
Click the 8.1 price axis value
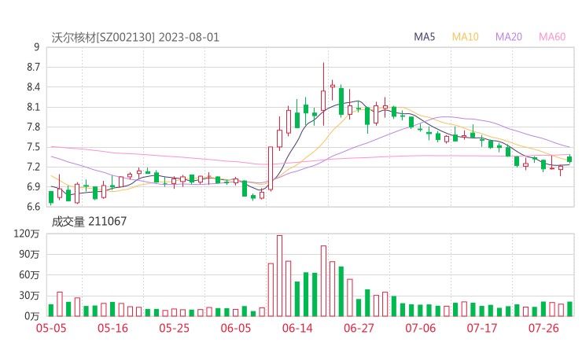[33, 107]
